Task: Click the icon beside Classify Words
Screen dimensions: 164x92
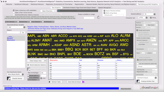Action: (9, 78)
